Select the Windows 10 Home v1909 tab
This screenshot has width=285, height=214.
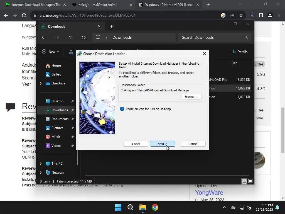168,5
